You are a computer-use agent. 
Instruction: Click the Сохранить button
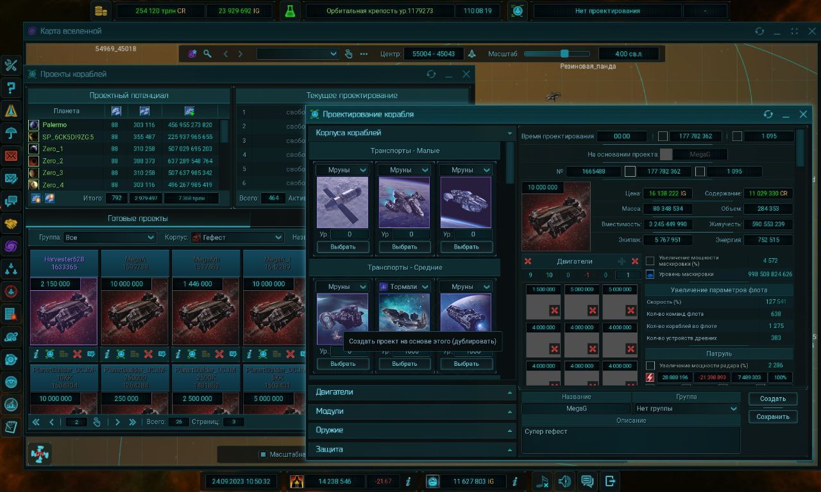773,416
